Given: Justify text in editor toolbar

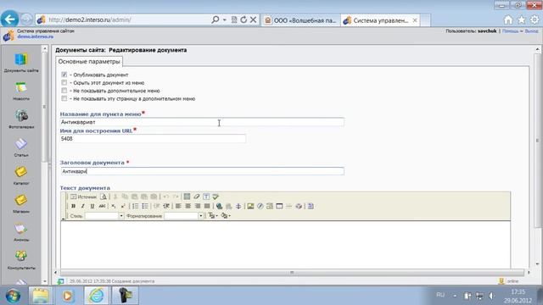Looking at the screenshot, I should pyautogui.click(x=207, y=206).
